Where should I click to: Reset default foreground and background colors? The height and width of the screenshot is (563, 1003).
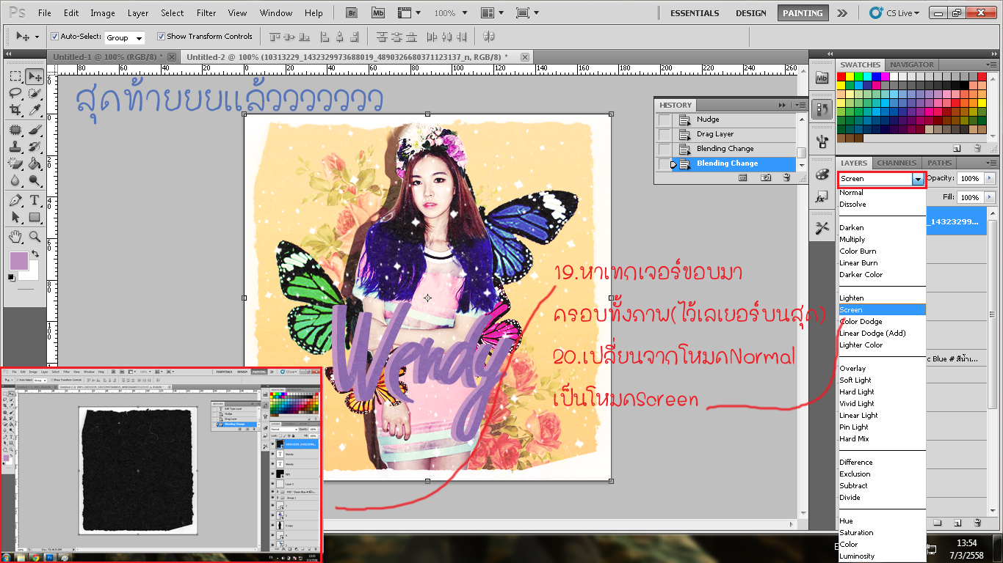[12, 277]
